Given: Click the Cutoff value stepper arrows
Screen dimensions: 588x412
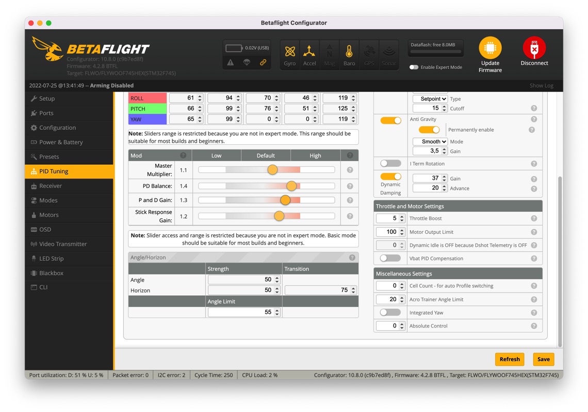Looking at the screenshot, I should tap(445, 108).
